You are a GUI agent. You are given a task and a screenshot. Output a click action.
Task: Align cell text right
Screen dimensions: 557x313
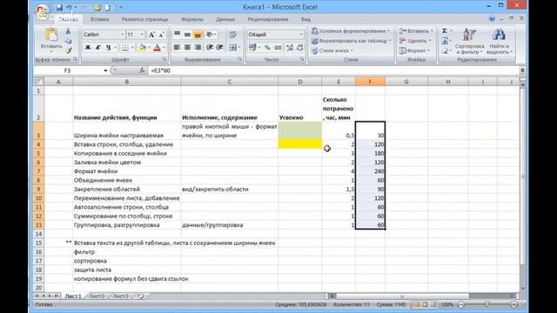198,47
